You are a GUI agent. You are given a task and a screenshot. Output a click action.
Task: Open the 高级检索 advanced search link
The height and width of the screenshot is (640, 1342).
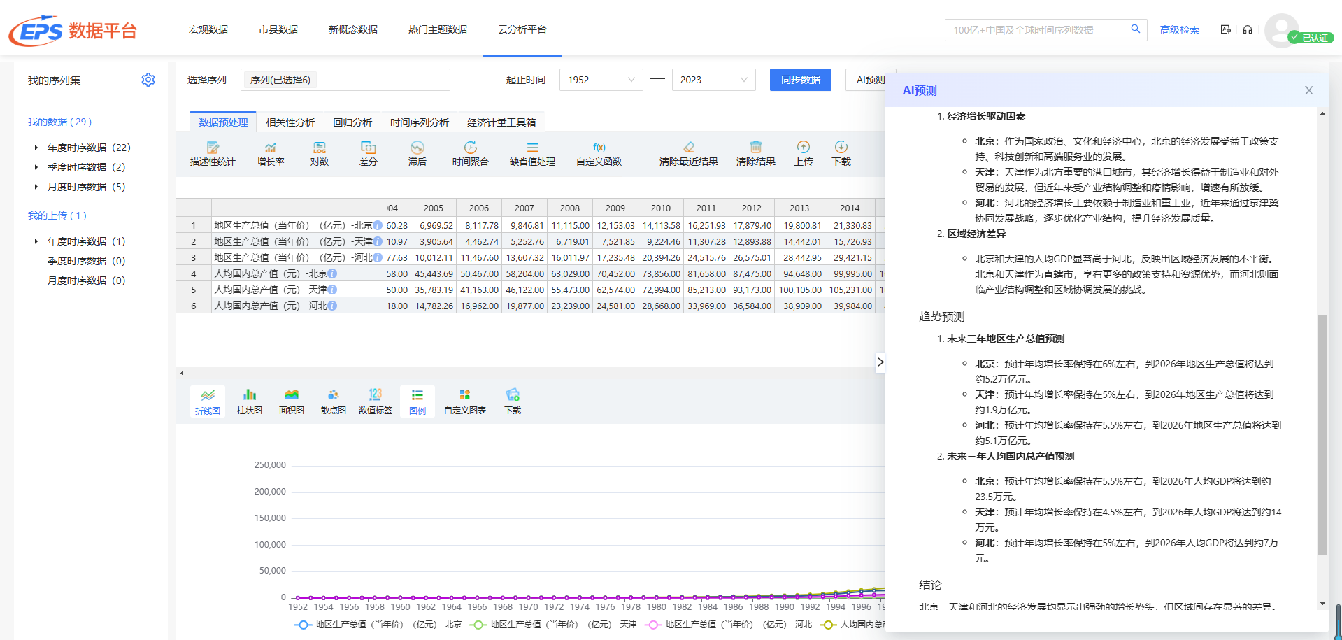click(x=1180, y=30)
